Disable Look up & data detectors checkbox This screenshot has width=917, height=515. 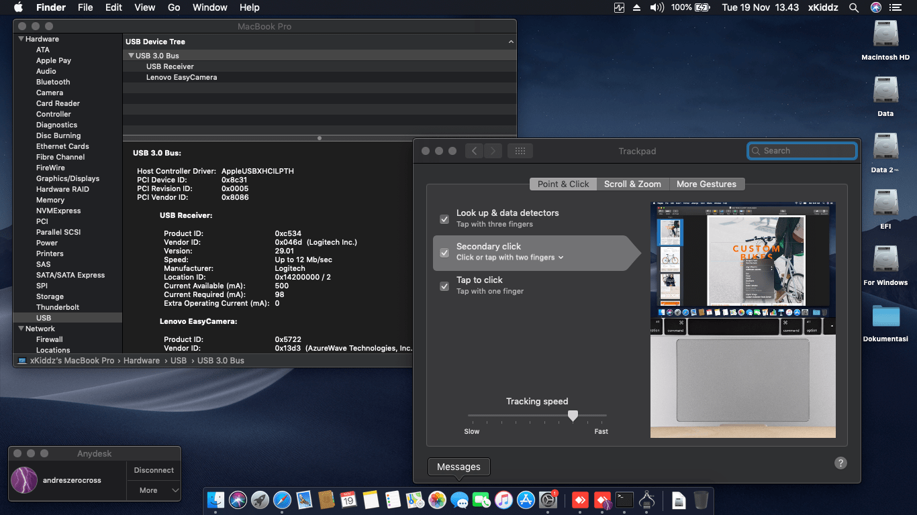coord(444,219)
